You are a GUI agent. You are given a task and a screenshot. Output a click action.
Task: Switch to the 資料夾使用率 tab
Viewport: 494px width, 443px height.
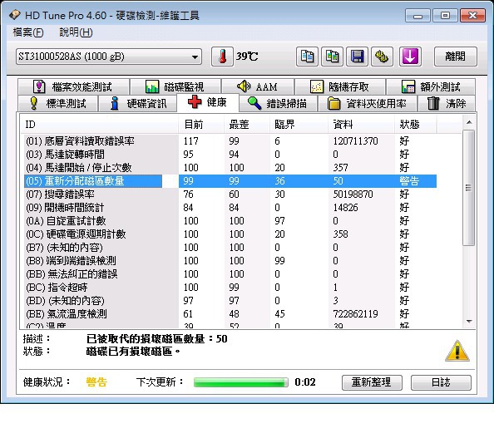[x=368, y=103]
